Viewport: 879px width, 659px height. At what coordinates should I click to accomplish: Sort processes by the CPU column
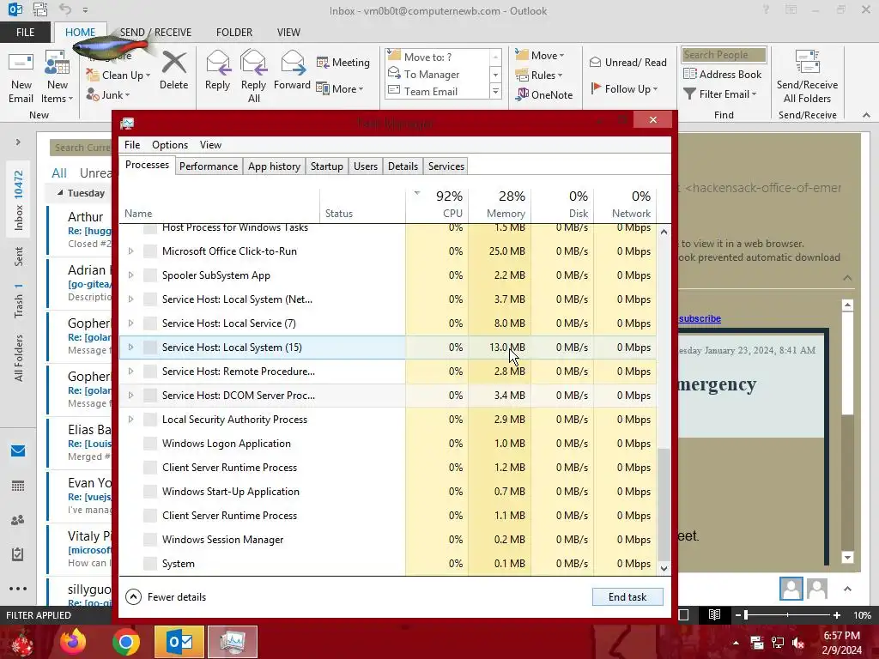point(437,204)
